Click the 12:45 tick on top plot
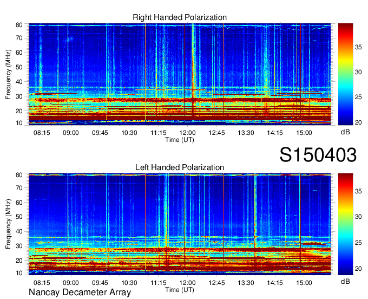This screenshot has height=299, width=368. 216,133
